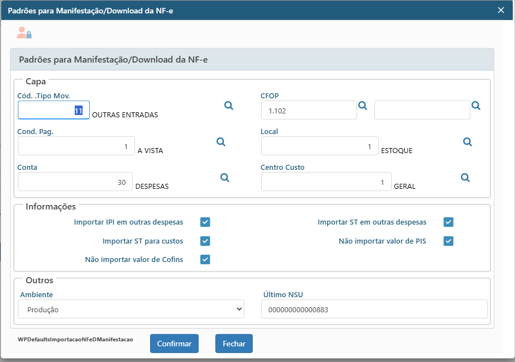Uncheck Não importar valor de Cofins
Screen dimensions: 515x362
(x=205, y=259)
